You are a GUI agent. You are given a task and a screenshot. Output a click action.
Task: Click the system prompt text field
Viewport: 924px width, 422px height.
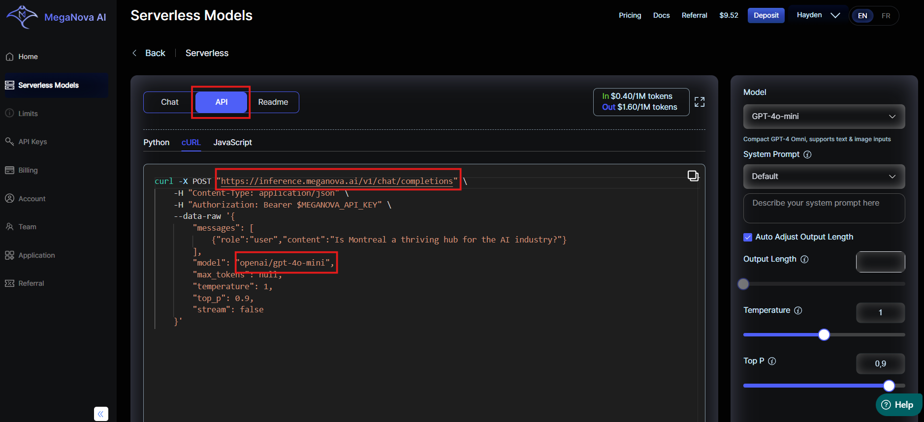pos(824,208)
